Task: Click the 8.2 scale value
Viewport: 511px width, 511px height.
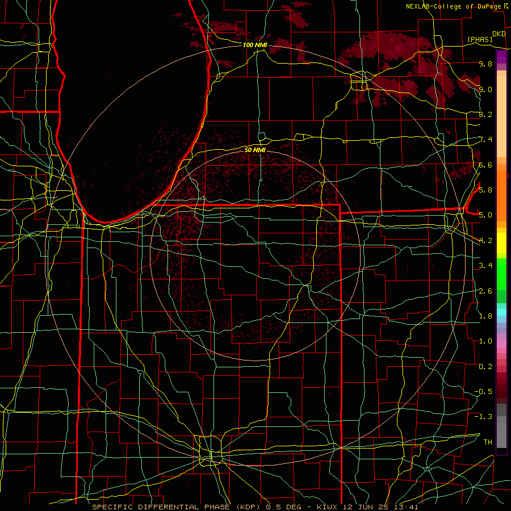Action: 485,114
